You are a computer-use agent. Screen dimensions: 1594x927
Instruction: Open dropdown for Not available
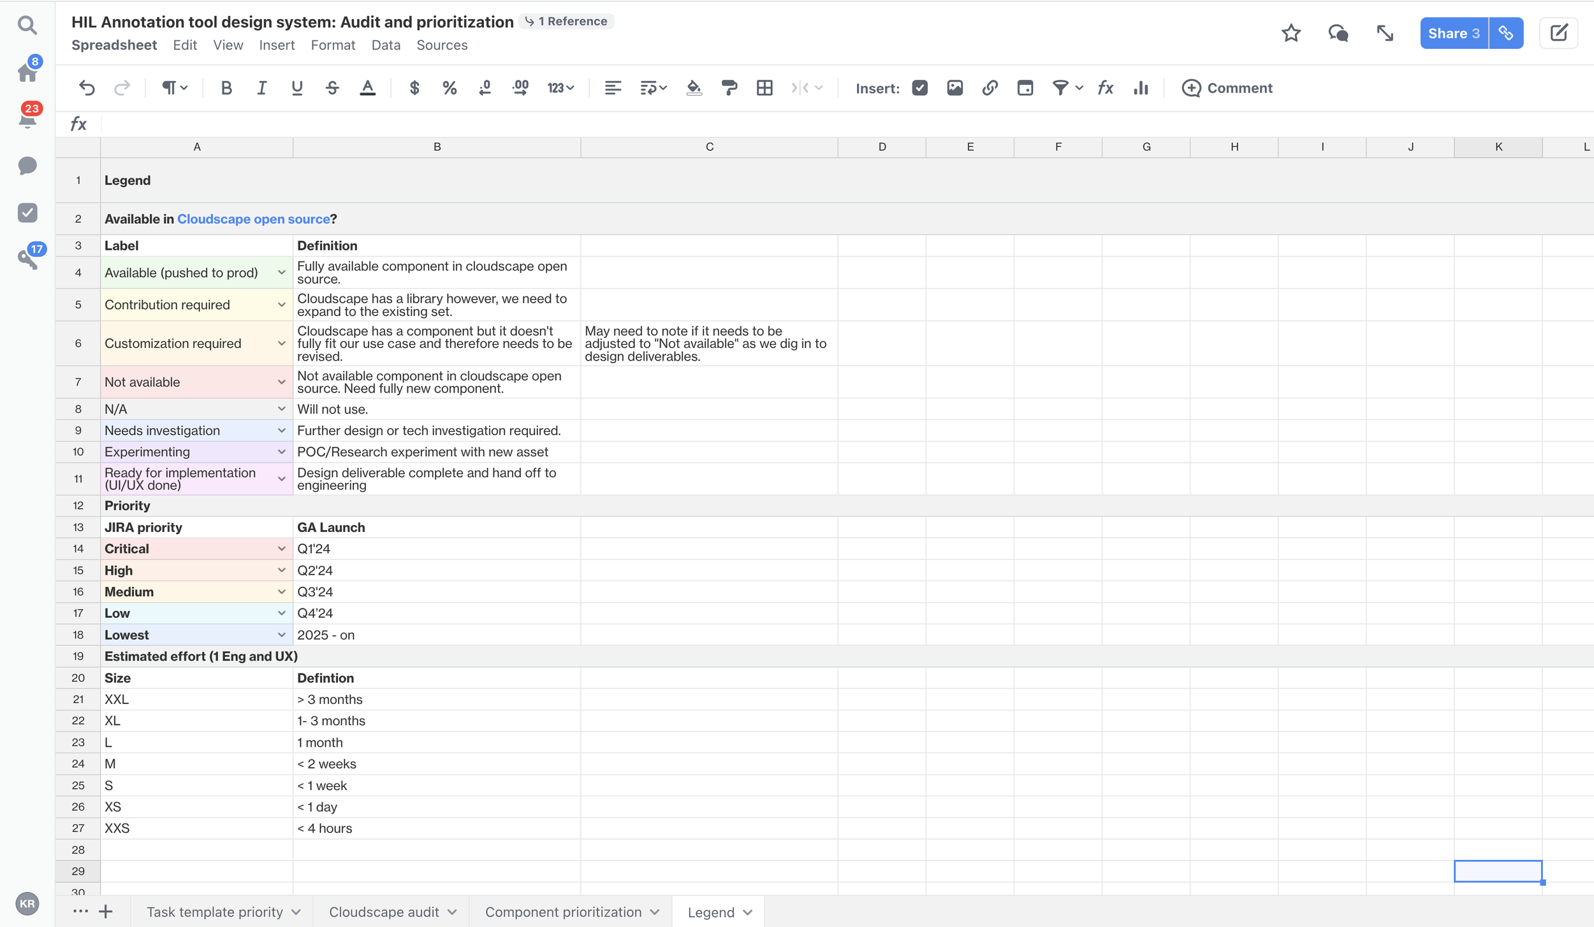(281, 382)
